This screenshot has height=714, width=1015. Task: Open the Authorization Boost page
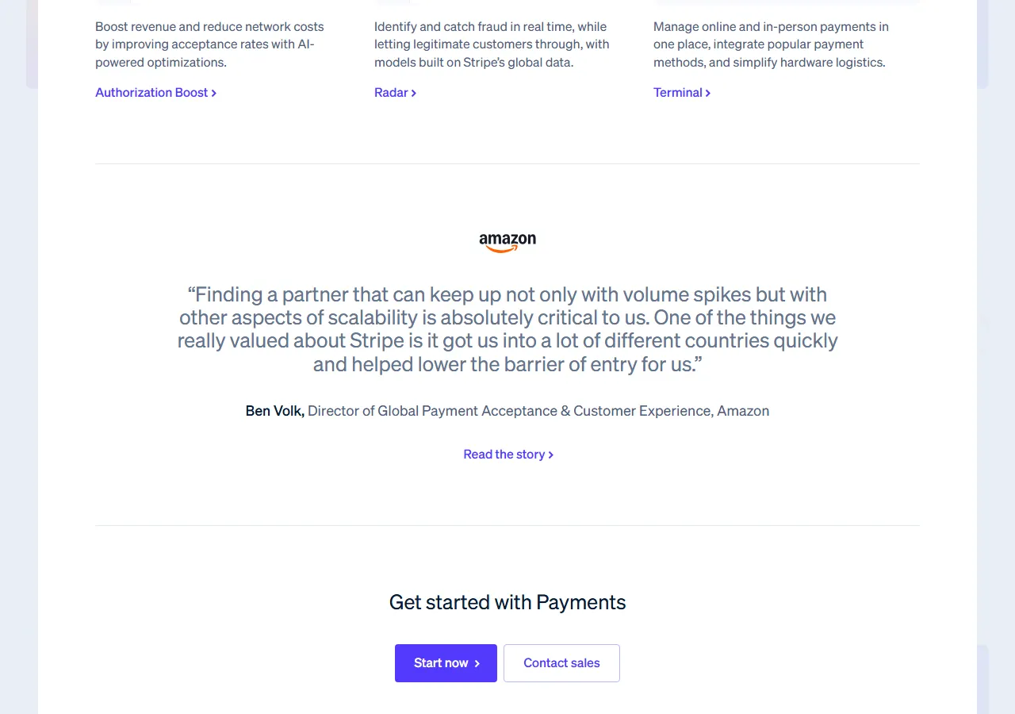151,93
